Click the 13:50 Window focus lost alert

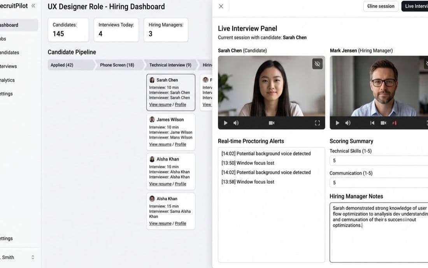click(x=248, y=163)
